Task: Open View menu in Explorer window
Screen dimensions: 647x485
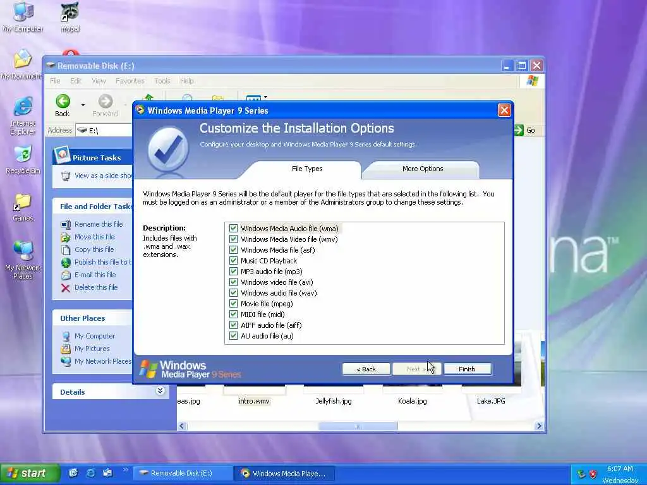Action: click(99, 81)
